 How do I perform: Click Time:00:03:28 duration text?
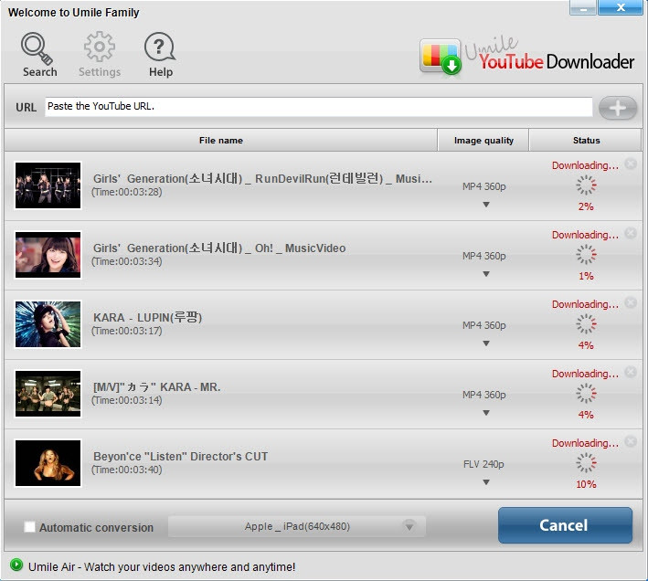click(127, 192)
